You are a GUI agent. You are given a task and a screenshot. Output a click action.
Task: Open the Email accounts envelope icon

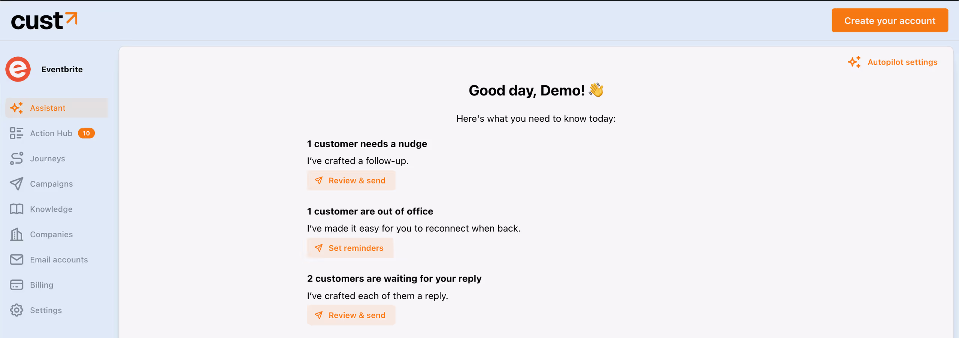16,260
